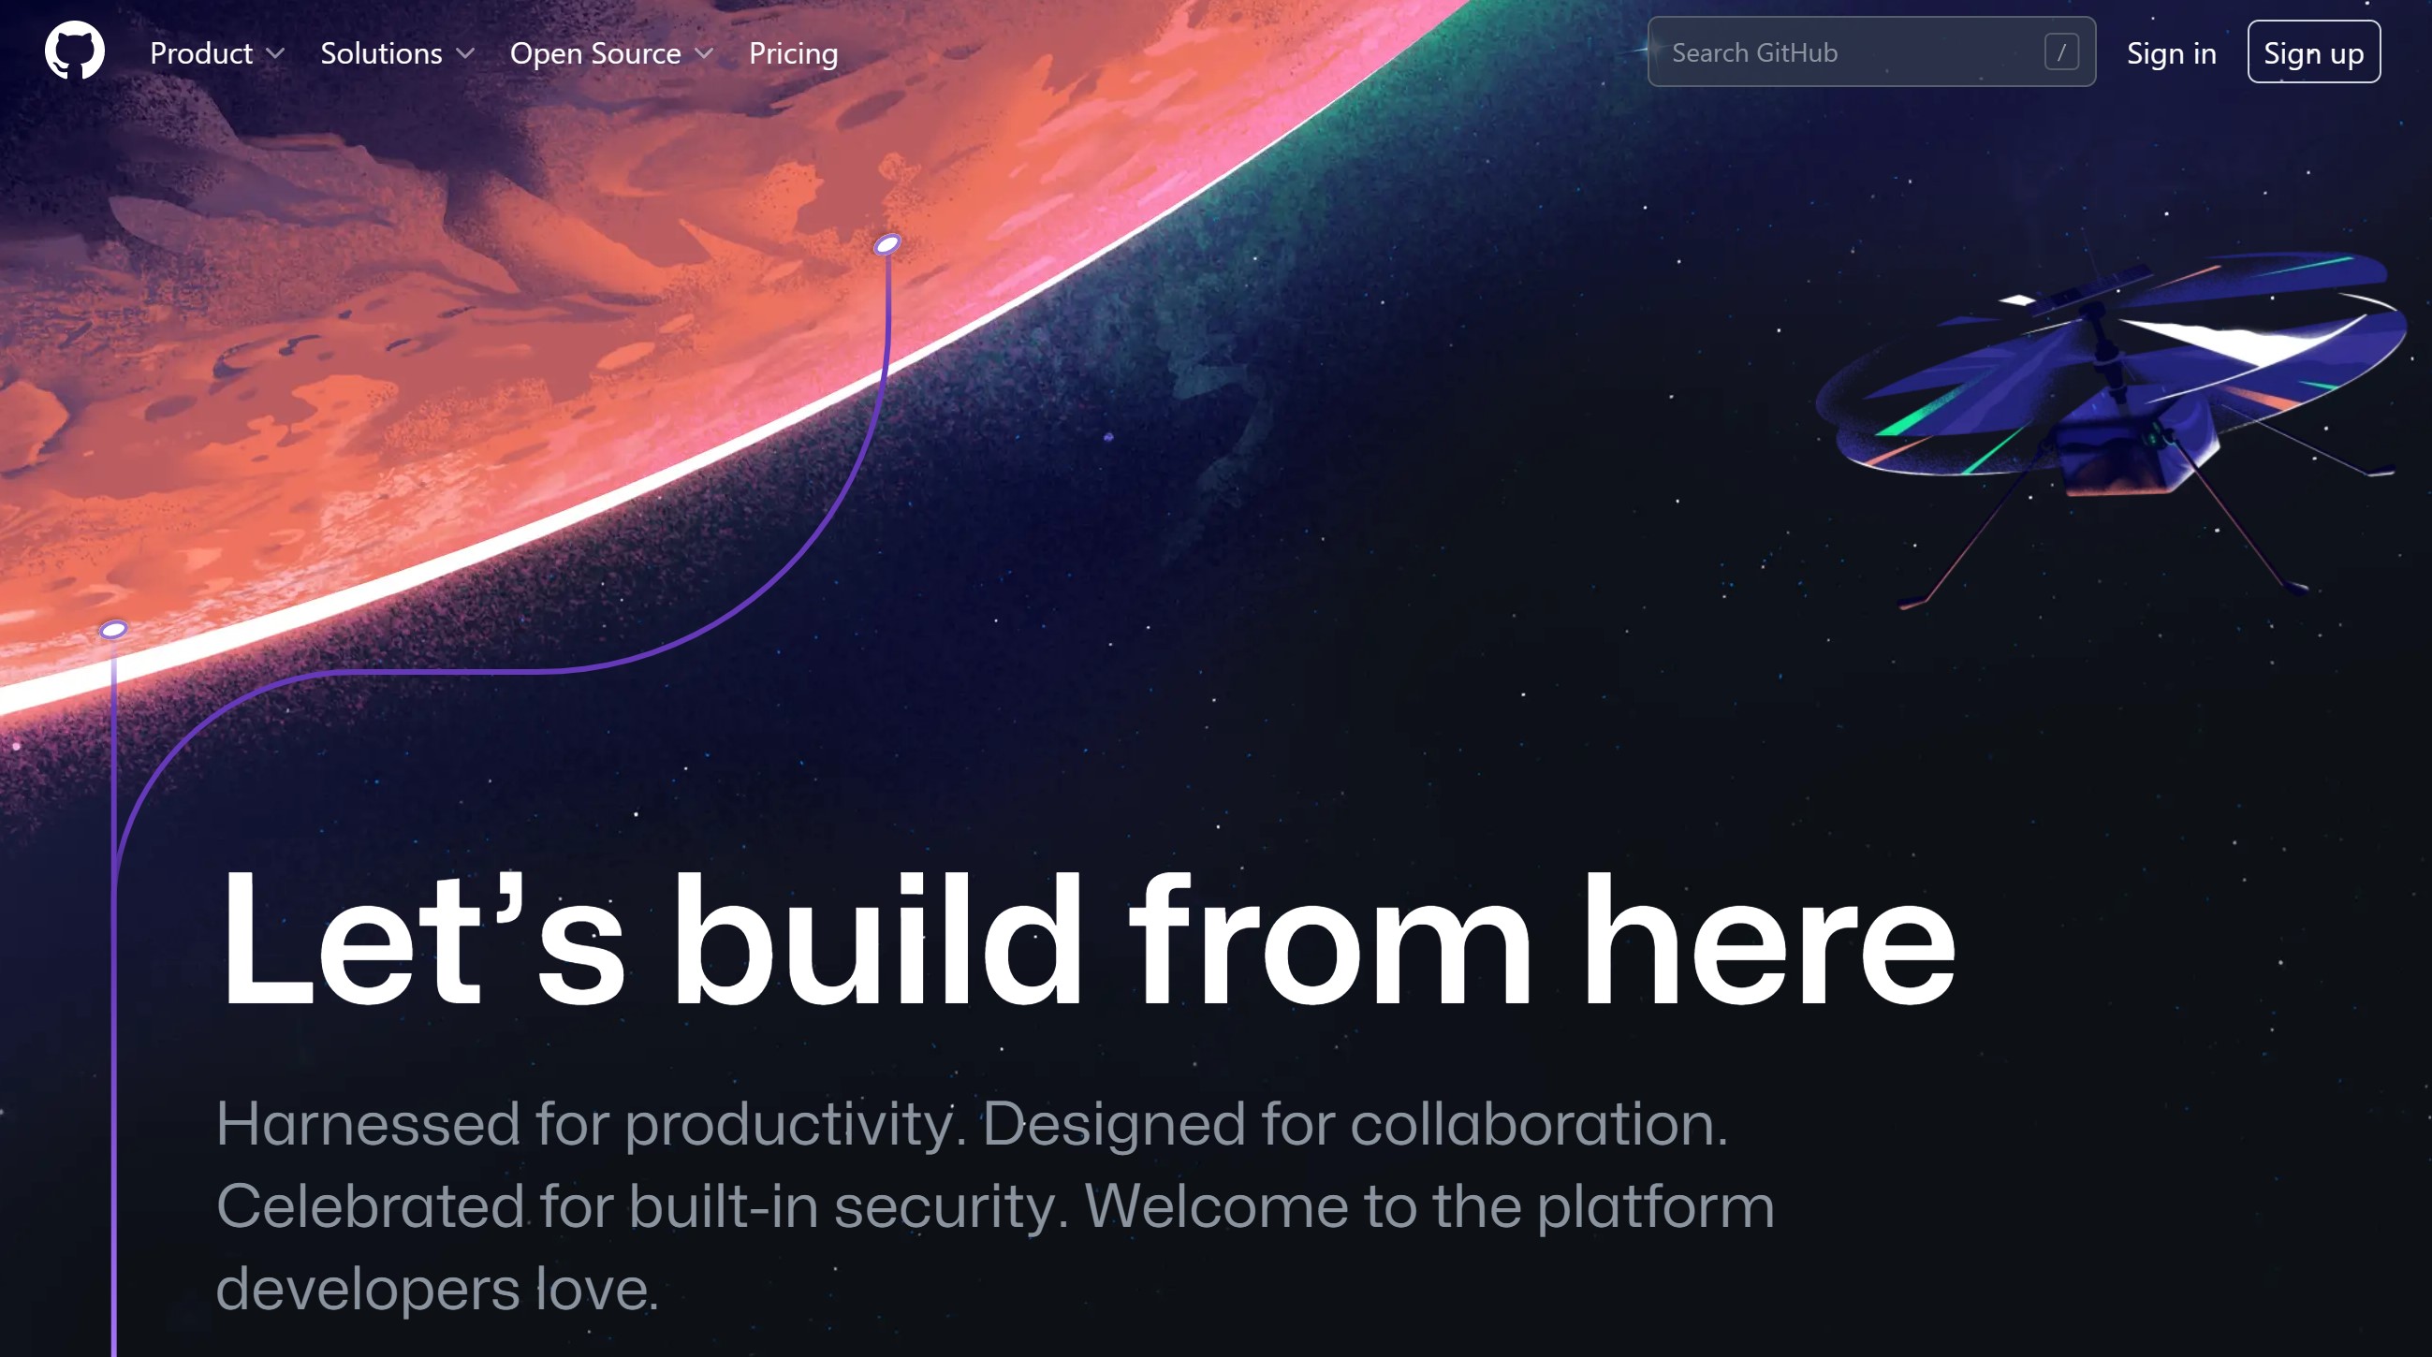Image resolution: width=2432 pixels, height=1357 pixels.
Task: Click the "Harnessed for productivity" subtitle text
Action: tap(995, 1205)
